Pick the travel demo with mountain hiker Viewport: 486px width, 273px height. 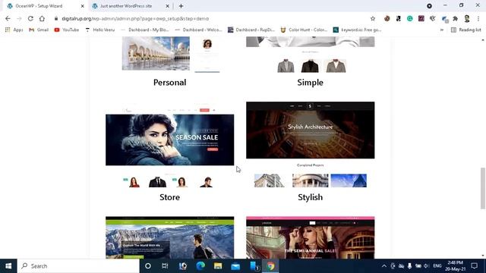[170, 237]
